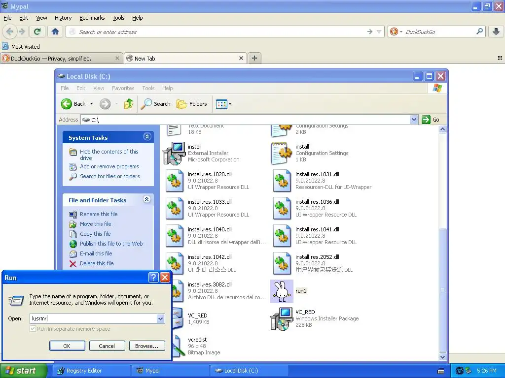Image resolution: width=505 pixels, height=378 pixels.
Task: Click Explorer scrollbar down arrow
Action: (442, 357)
